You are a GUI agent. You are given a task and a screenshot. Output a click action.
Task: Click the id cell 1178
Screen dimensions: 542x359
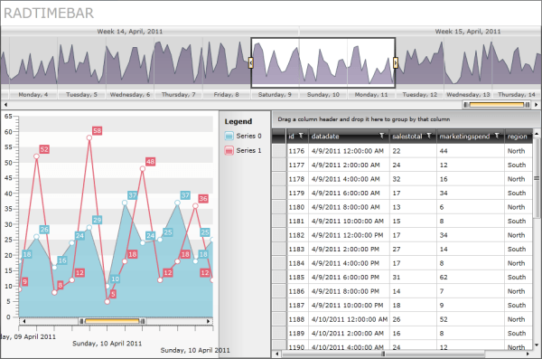coord(297,179)
